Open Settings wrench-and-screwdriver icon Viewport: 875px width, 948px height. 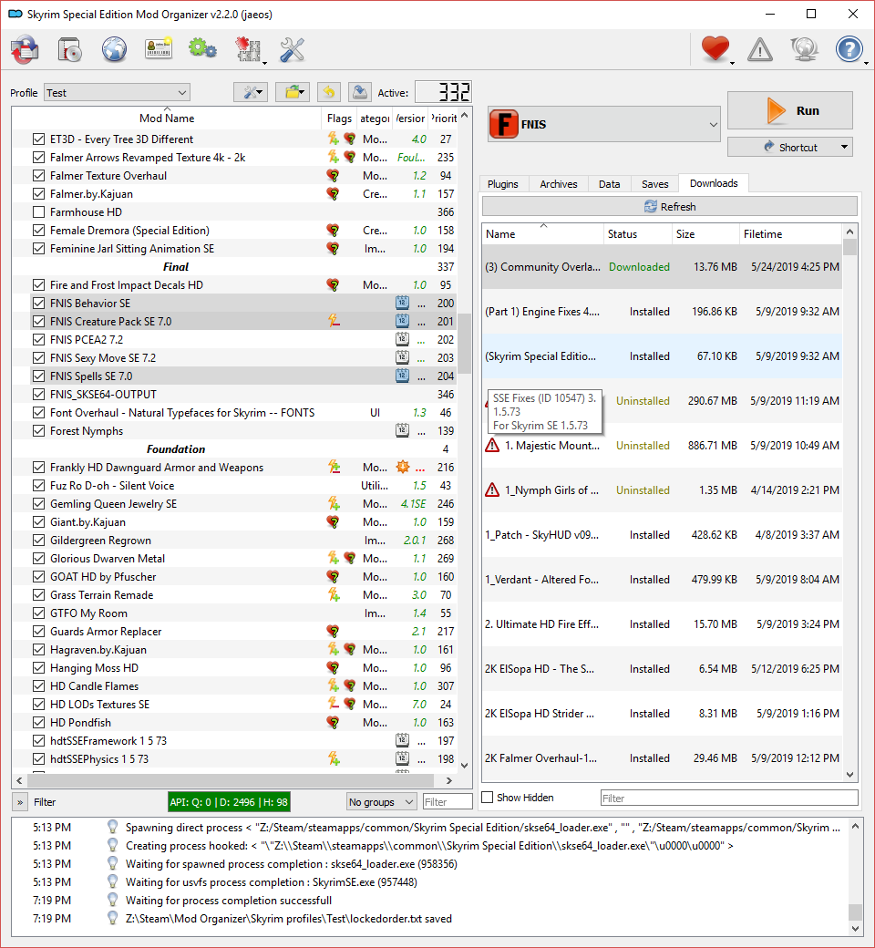click(x=292, y=49)
